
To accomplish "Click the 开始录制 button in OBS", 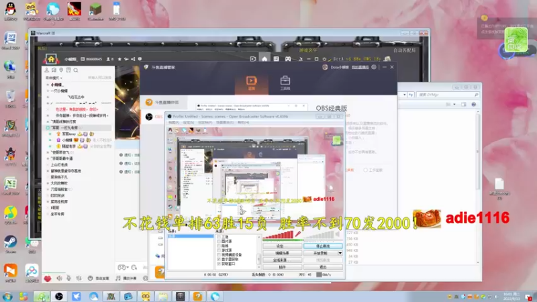I will (321, 253).
